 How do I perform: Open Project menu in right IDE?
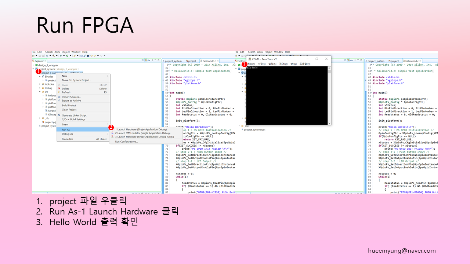(x=269, y=52)
